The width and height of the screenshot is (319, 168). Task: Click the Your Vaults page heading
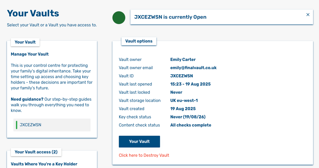point(33,13)
